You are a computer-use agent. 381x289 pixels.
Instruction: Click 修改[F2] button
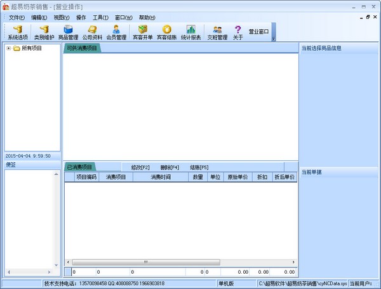(140, 167)
